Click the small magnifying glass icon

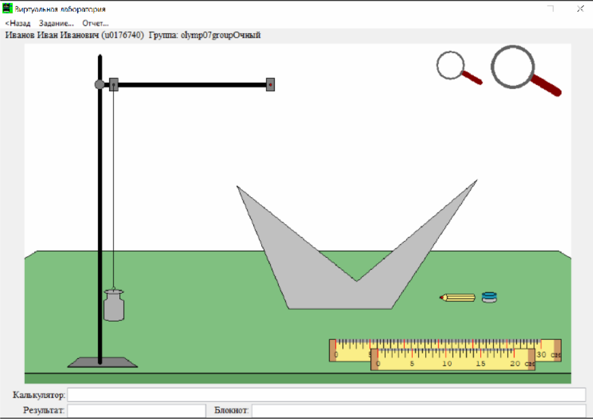pyautogui.click(x=458, y=68)
